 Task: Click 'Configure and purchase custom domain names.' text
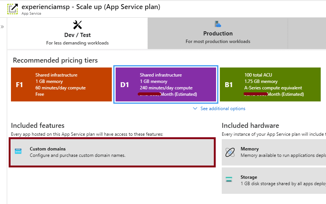[x=77, y=155]
